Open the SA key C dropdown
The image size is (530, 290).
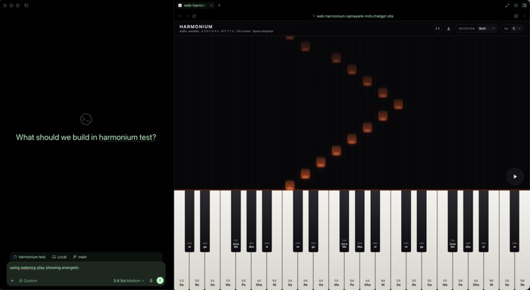click(512, 29)
